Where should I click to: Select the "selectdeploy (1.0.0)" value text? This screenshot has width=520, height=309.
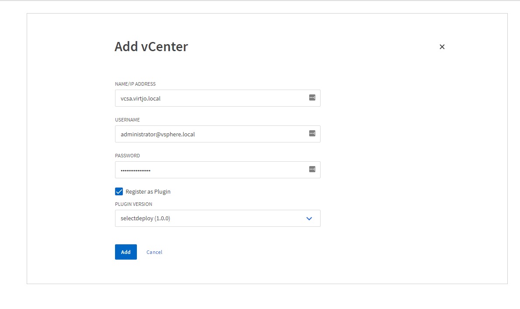(x=145, y=219)
